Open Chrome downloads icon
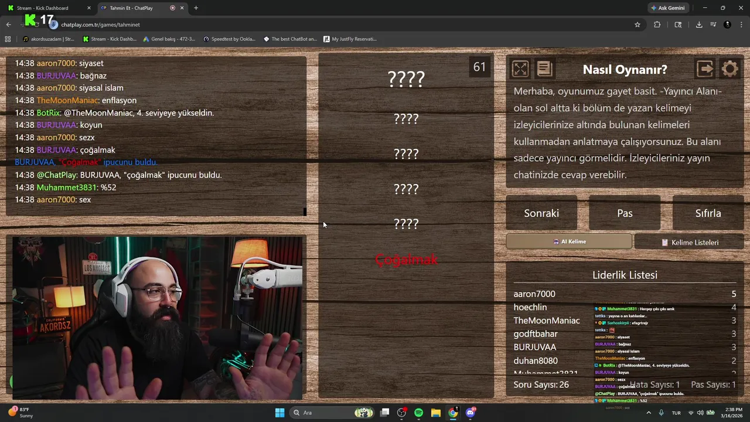Viewport: 750px width, 422px height. pos(699,25)
